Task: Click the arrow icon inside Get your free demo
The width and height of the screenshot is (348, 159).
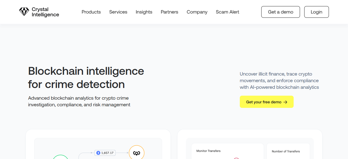Action: tap(285, 102)
